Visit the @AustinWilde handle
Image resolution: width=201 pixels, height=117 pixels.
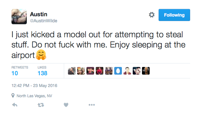tap(44, 21)
